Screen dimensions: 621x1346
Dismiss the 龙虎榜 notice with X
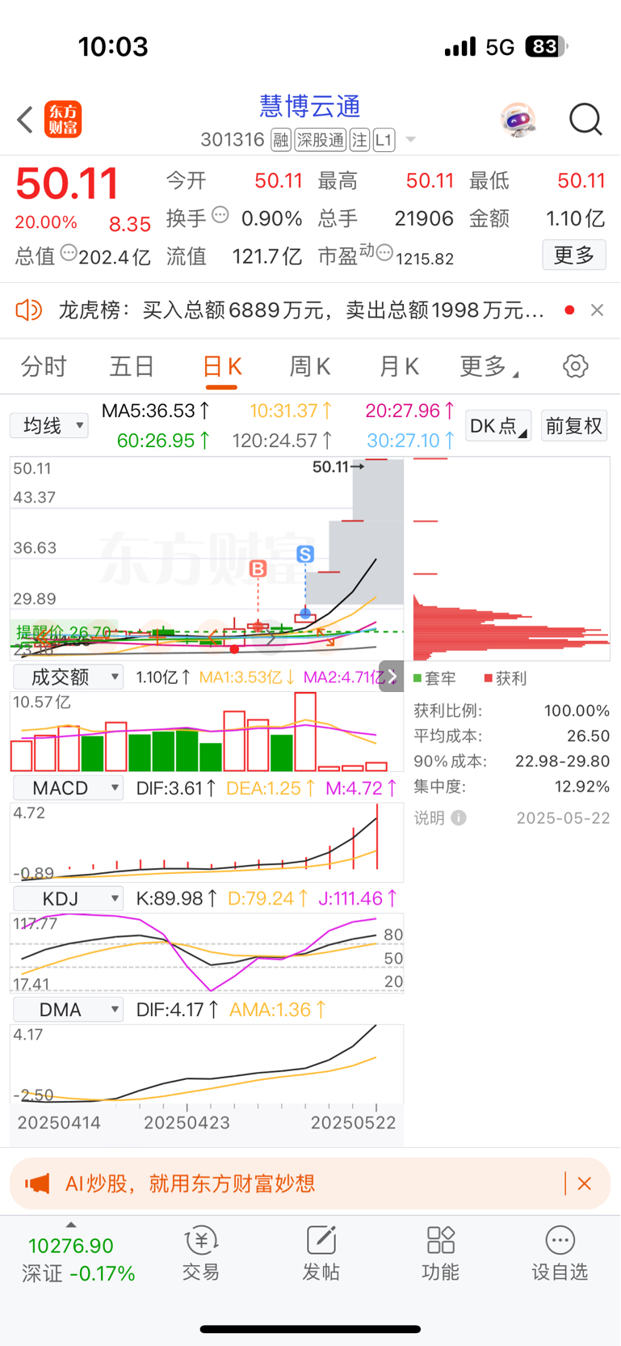(597, 310)
